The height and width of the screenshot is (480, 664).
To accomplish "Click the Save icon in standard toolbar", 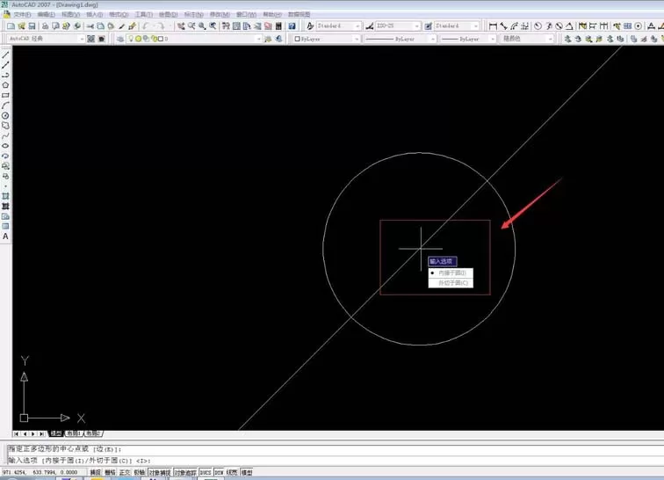I will click(32, 26).
